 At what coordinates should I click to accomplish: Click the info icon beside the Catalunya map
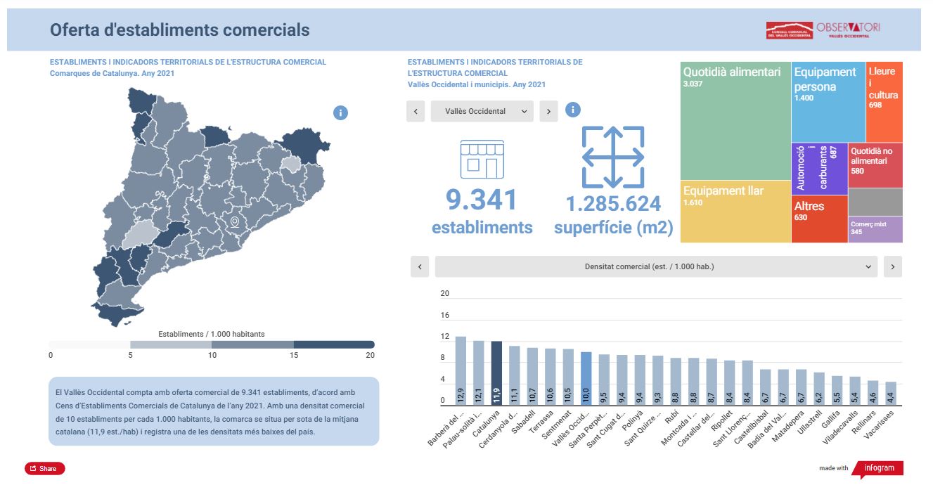tap(340, 112)
